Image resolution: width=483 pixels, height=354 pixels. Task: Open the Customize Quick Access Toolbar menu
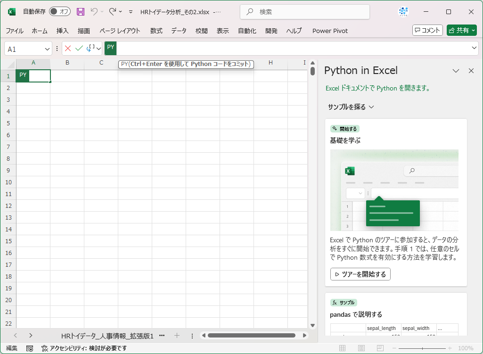[131, 12]
